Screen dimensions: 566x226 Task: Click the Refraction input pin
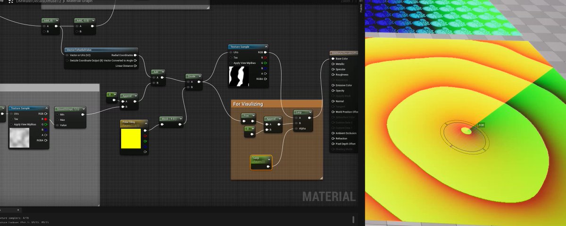pos(333,138)
